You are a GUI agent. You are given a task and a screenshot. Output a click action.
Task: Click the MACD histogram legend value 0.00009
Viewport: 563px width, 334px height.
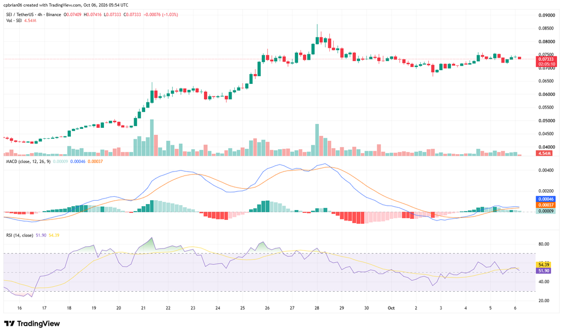[60, 161]
